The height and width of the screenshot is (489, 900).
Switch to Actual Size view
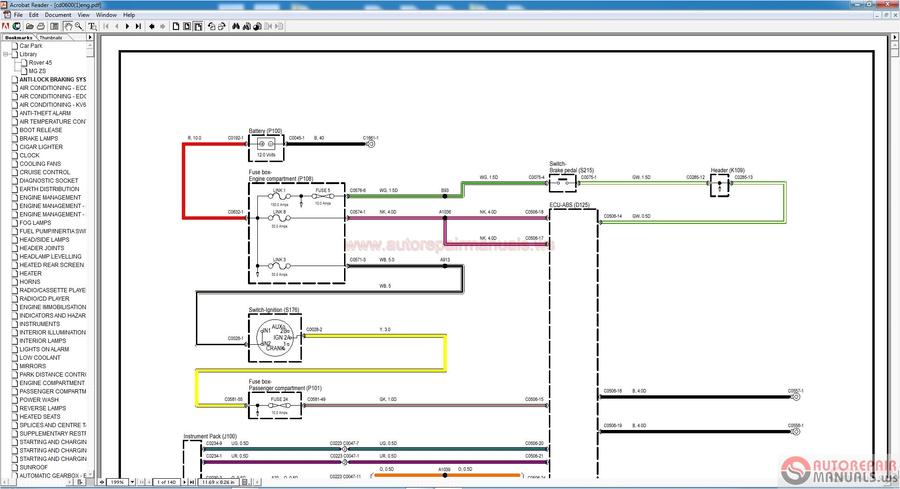coord(176,27)
